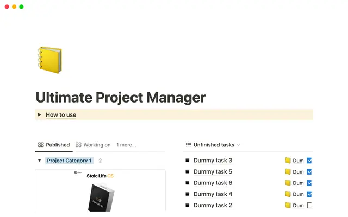The width and height of the screenshot is (348, 217).
Task: Click the square icon before Dummy task 5
Action: click(187, 172)
